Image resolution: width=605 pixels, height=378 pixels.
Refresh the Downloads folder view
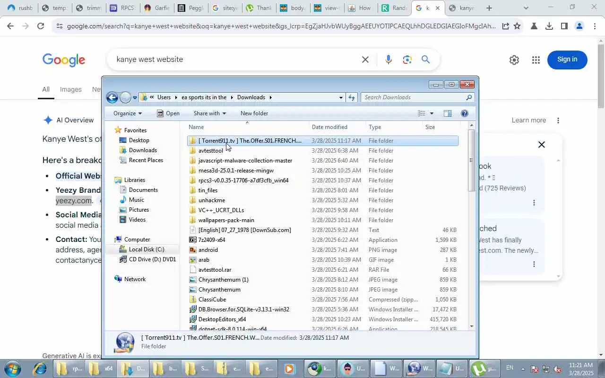click(352, 97)
